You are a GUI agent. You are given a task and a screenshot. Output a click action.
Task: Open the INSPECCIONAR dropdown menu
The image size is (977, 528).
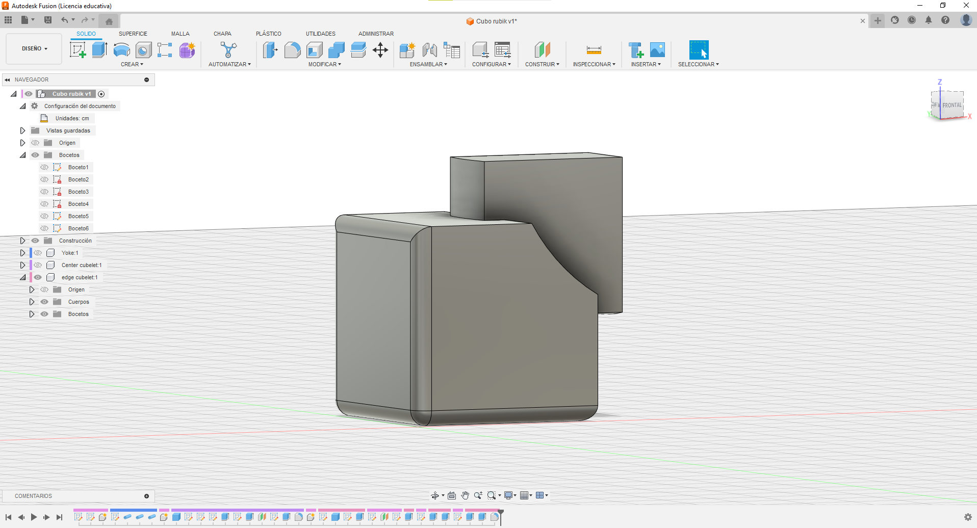pyautogui.click(x=594, y=64)
